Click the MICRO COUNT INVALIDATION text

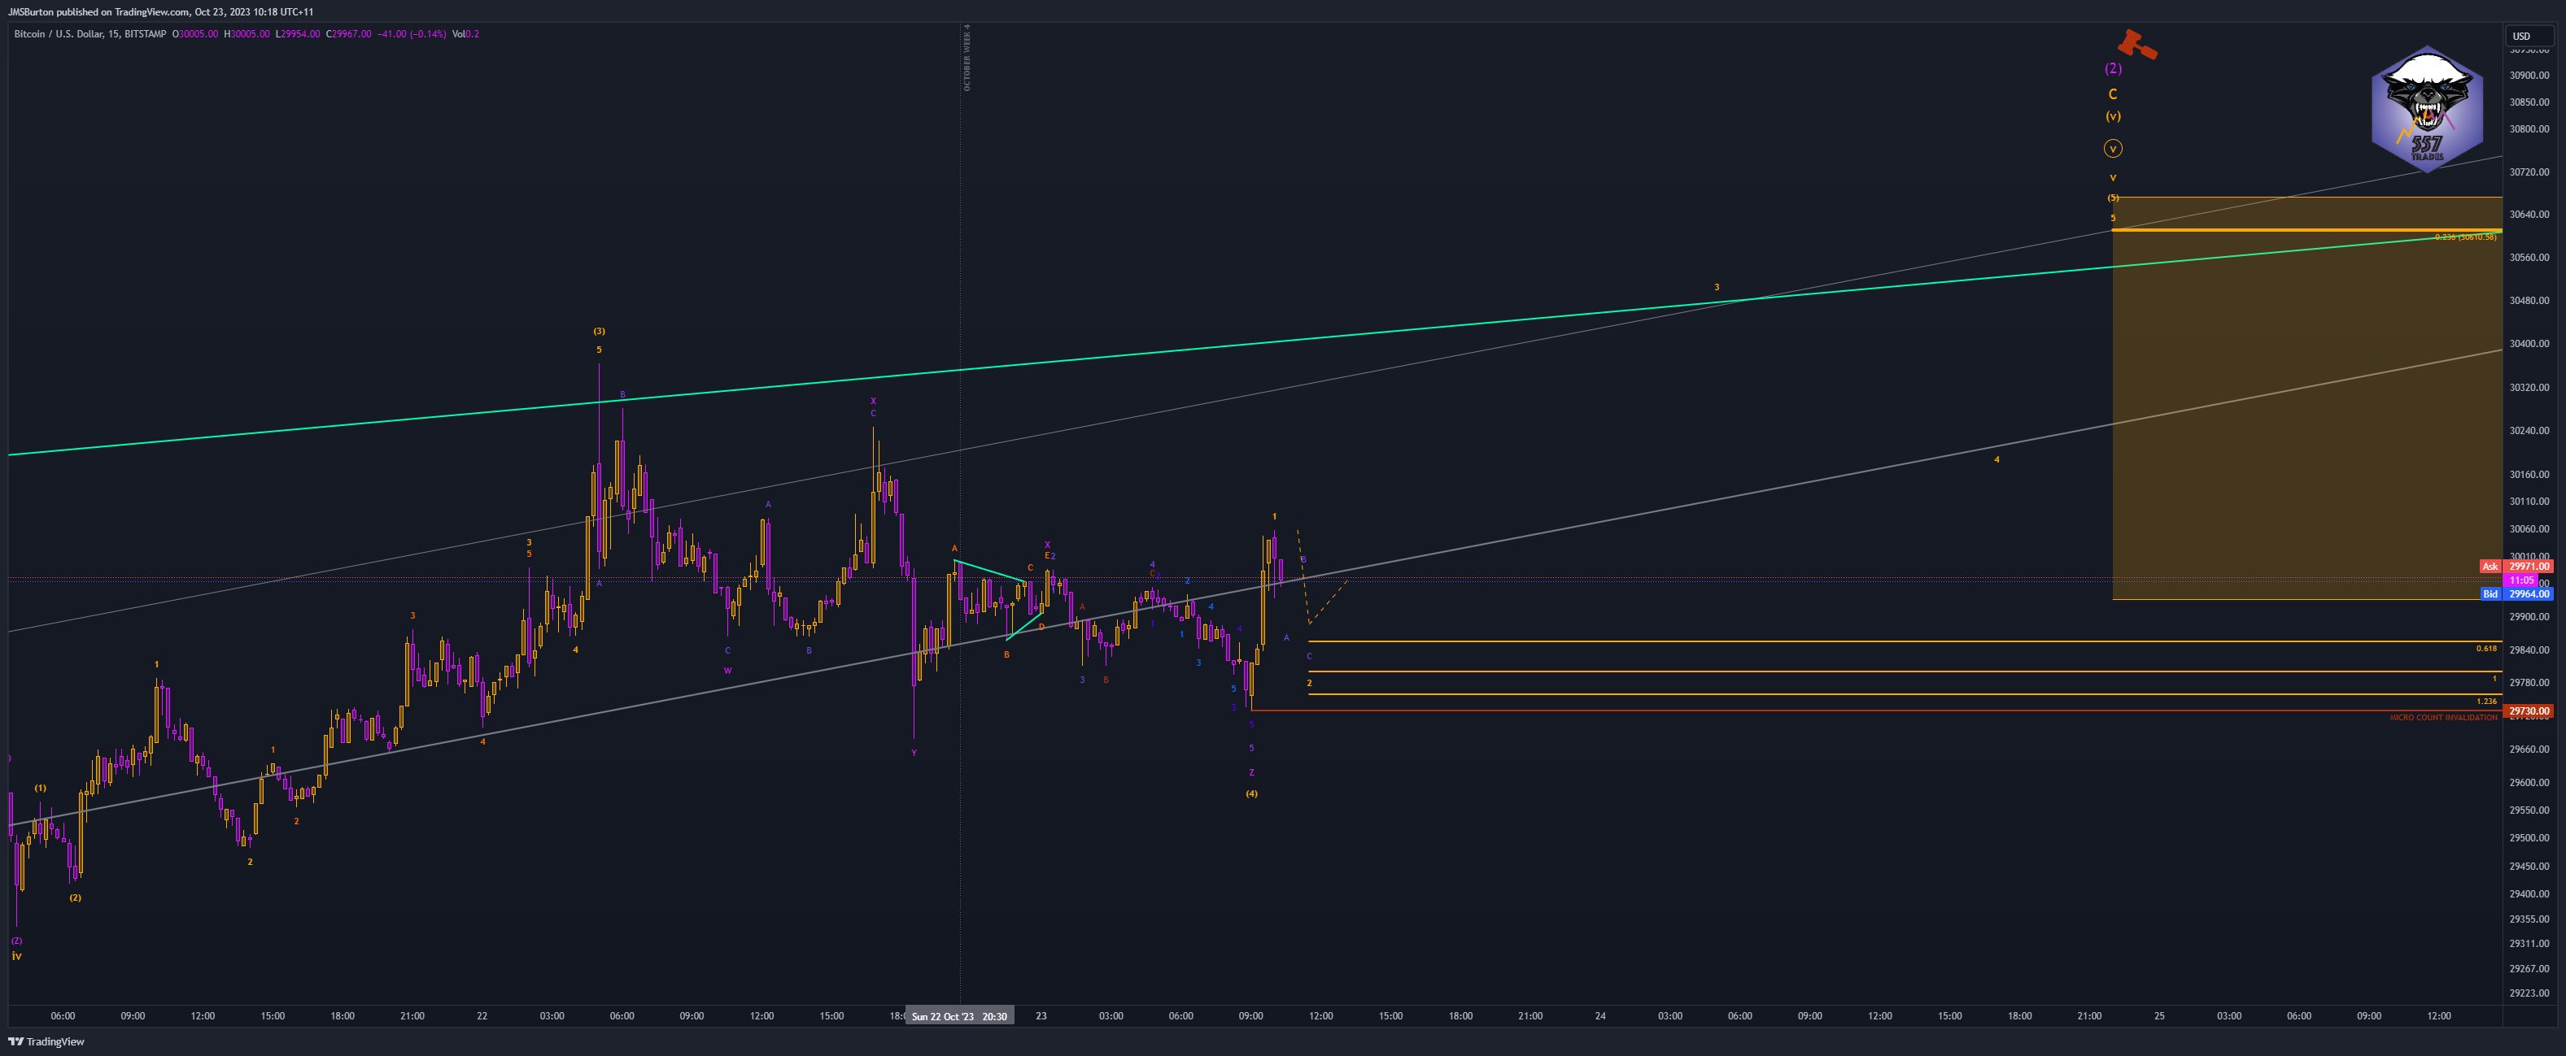[2442, 718]
